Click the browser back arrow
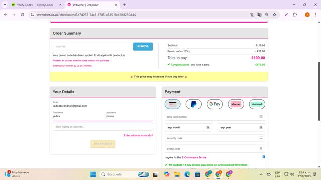 tap(6, 15)
